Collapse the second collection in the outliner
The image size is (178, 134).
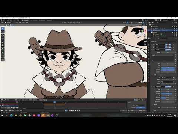150,32
